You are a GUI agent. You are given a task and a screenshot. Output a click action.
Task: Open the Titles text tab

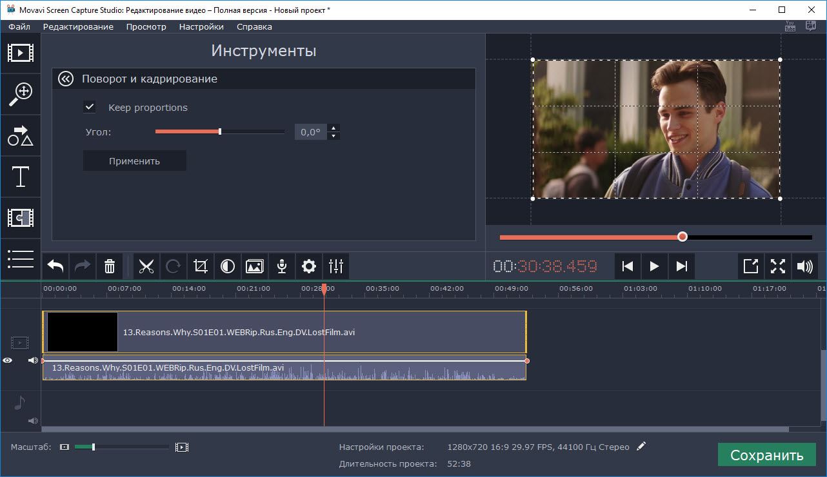(x=20, y=176)
